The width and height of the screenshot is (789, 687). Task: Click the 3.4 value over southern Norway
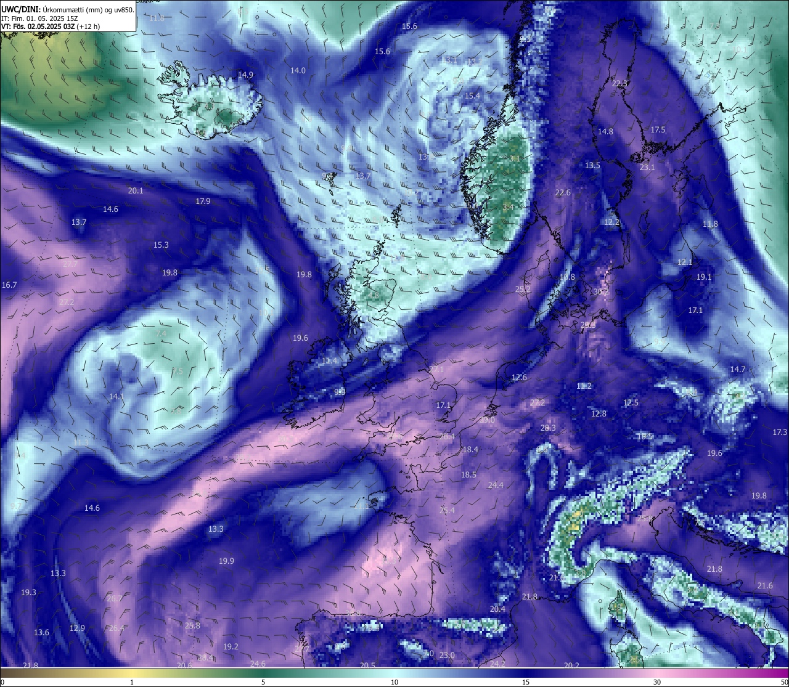coord(508,208)
